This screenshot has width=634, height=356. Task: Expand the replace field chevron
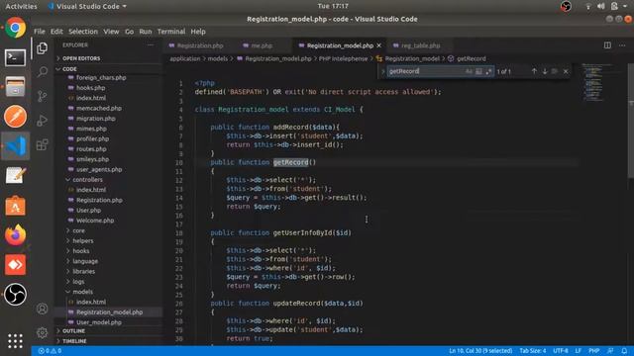[383, 71]
